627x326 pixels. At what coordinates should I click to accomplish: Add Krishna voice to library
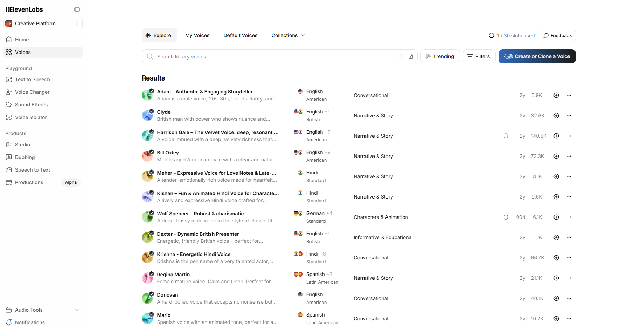(x=556, y=258)
